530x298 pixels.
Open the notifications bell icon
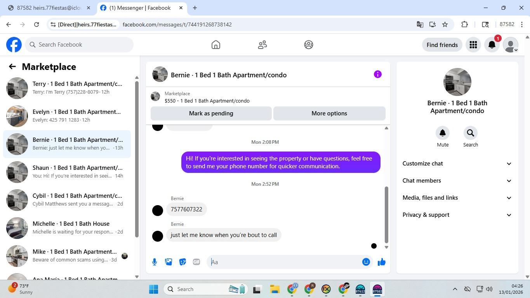pos(492,45)
